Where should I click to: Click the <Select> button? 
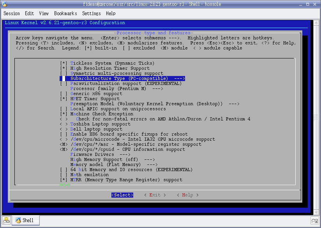pyautogui.click(x=122, y=195)
